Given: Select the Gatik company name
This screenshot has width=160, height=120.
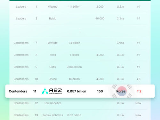Looking at the screenshot, I should coord(53,67).
